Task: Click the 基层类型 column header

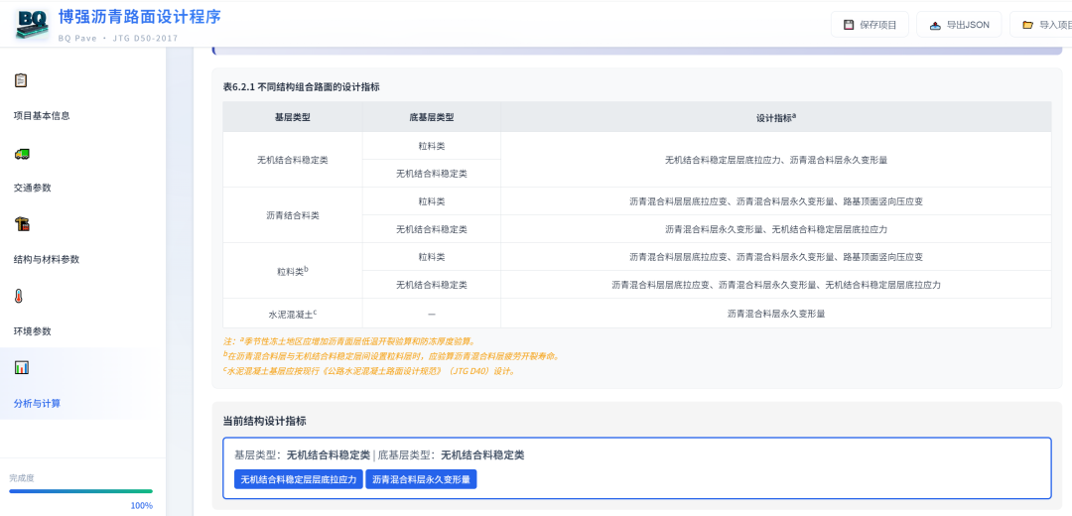Action: [293, 117]
